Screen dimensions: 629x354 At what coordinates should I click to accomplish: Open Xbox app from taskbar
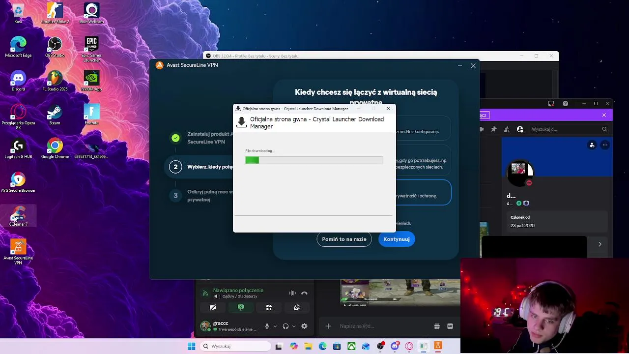point(351,346)
